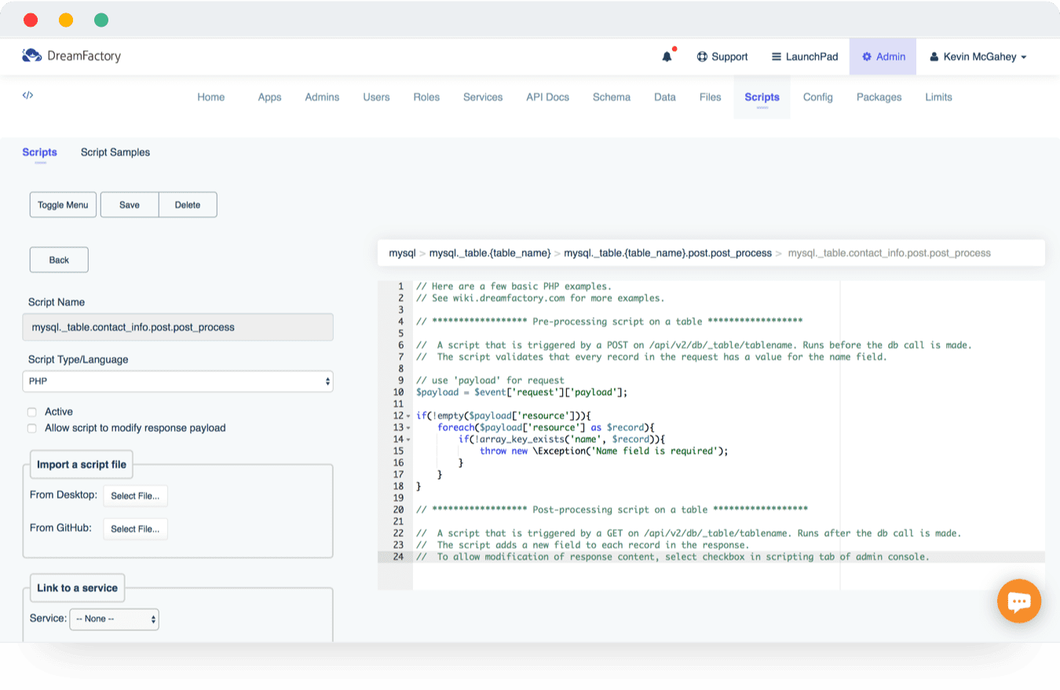
Task: Click the DreamFactory logo icon
Action: pyautogui.click(x=31, y=56)
